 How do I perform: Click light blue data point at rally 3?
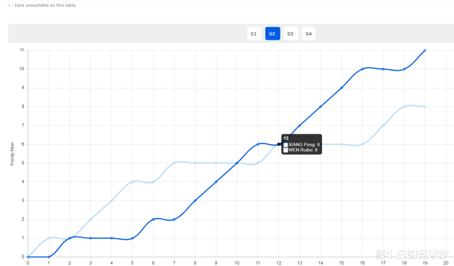tap(91, 219)
